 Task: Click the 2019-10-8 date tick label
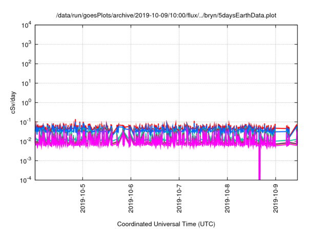(228, 198)
